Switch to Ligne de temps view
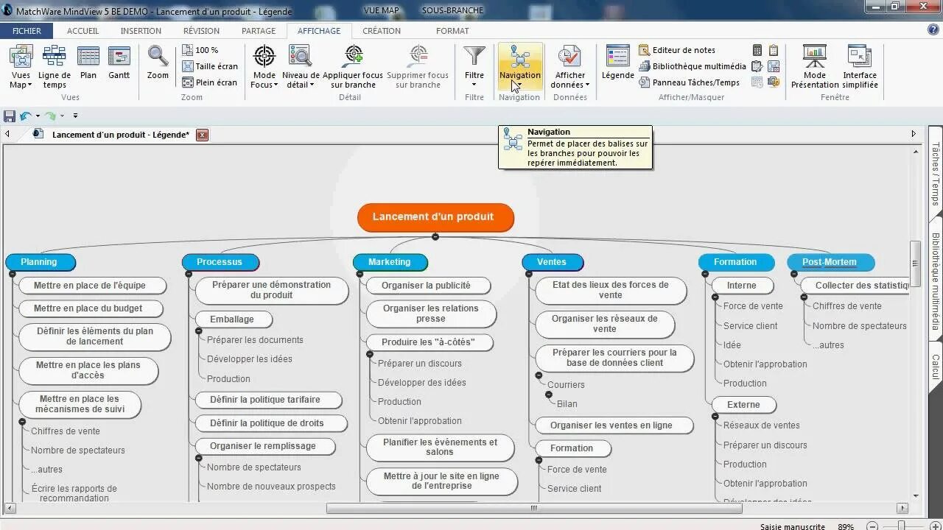Screen dimensions: 943x530 [x=54, y=68]
